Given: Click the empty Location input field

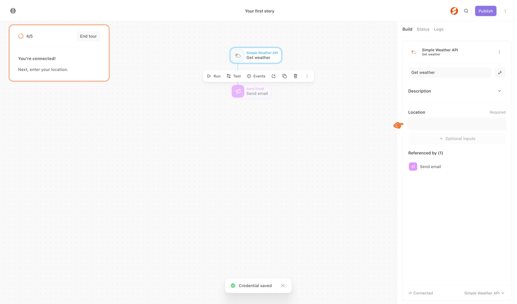Looking at the screenshot, I should [x=457, y=124].
